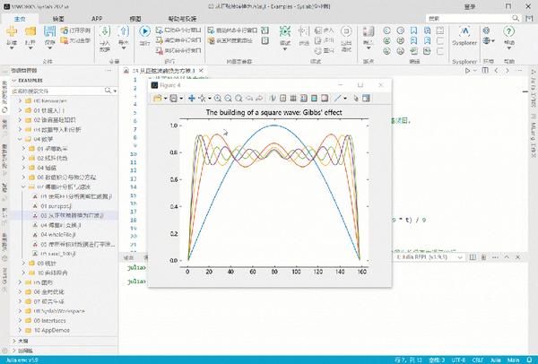The height and width of the screenshot is (364, 538).
Task: Click the zoom-in magnifier in Figure toolbar
Action: click(x=218, y=99)
